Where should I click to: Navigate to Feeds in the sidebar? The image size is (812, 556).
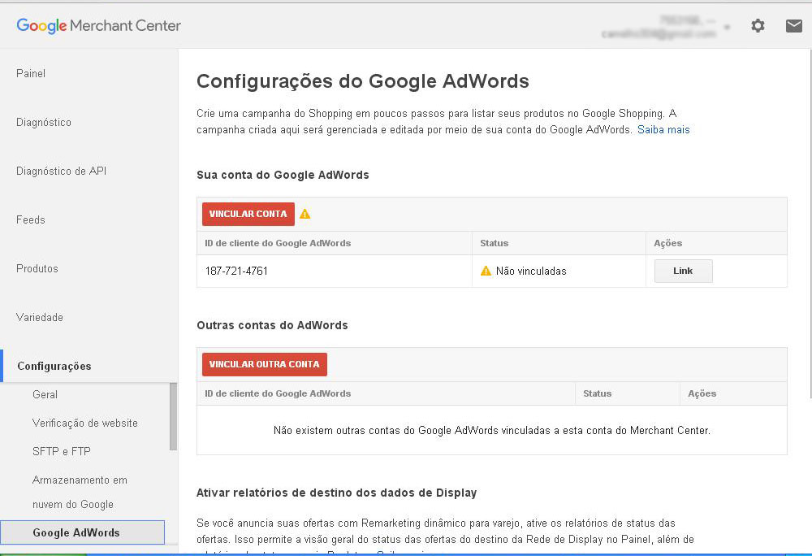pos(31,219)
